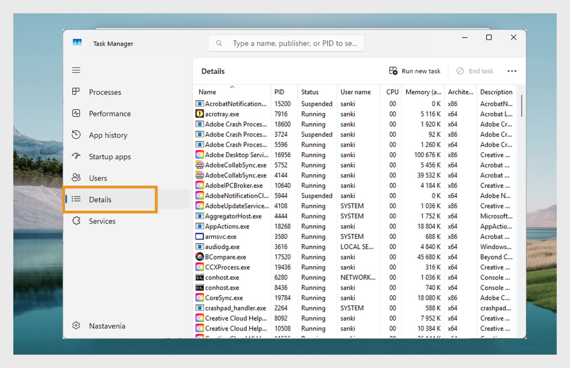This screenshot has height=368, width=570.
Task: Open Nastavenia settings gear
Action: coord(76,326)
